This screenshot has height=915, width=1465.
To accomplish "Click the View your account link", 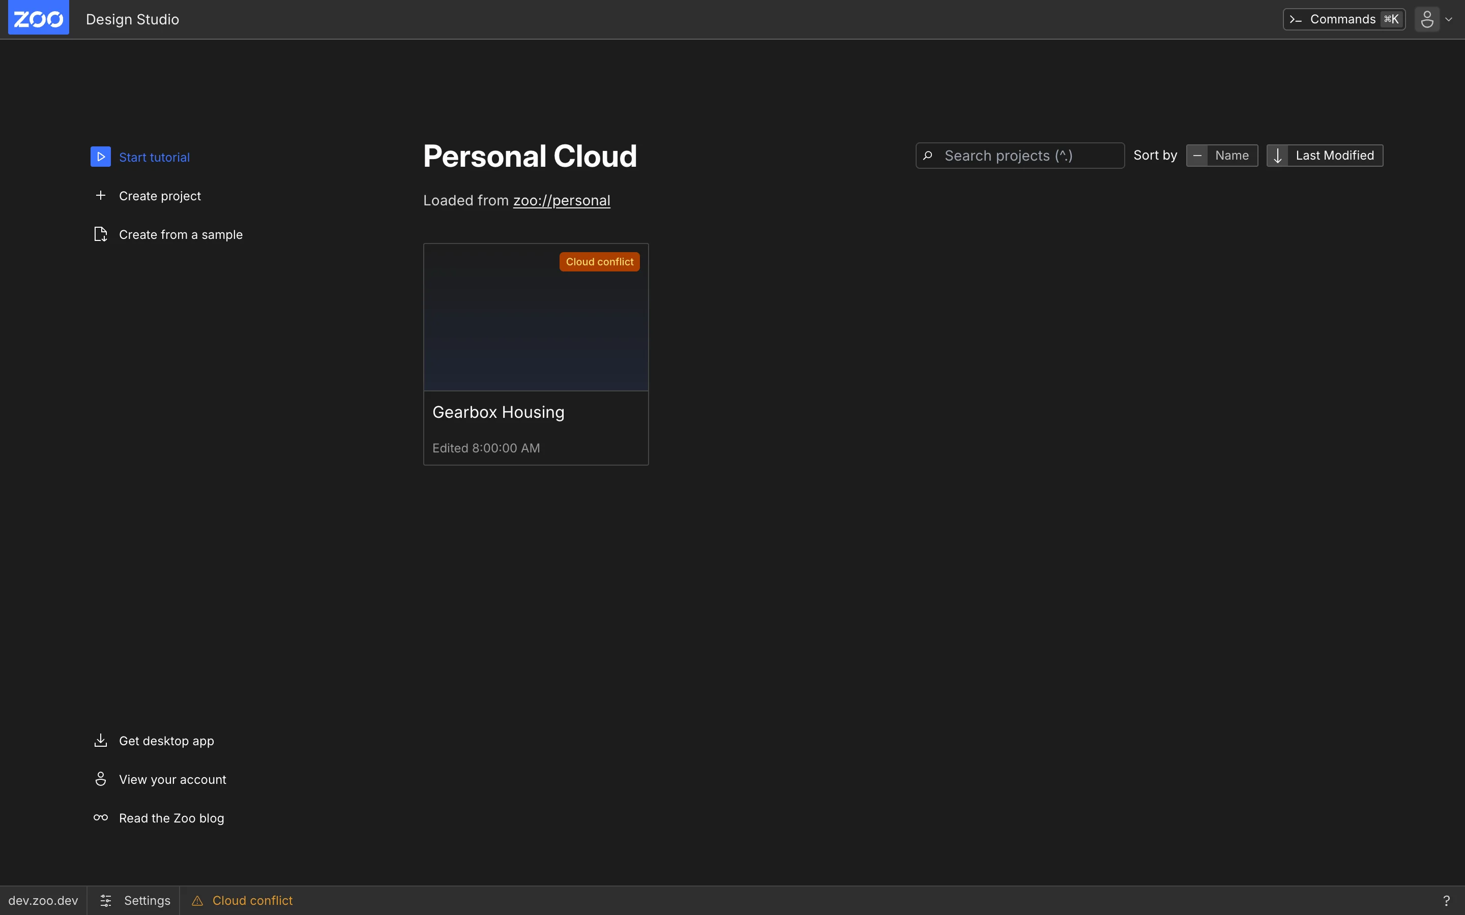I will coord(160,779).
